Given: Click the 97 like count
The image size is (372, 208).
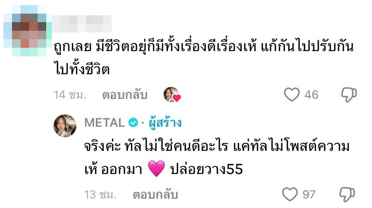Looking at the screenshot, I should (x=309, y=194).
